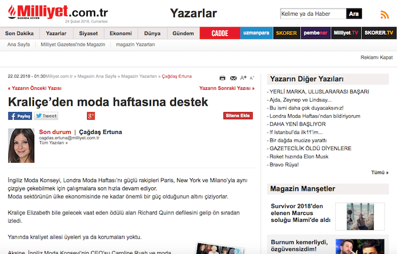Click the Sitene Ekle button

(x=238, y=116)
